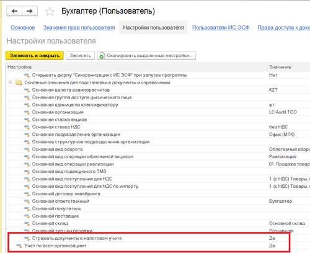Viewport: 310px width, 253px height.
Task: Click icon next to Основной склад setting
Action: pos(27,224)
